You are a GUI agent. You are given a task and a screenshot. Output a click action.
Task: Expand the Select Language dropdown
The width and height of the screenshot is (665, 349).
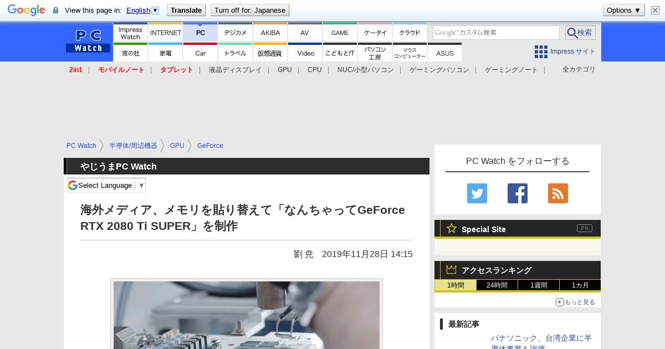click(x=106, y=185)
